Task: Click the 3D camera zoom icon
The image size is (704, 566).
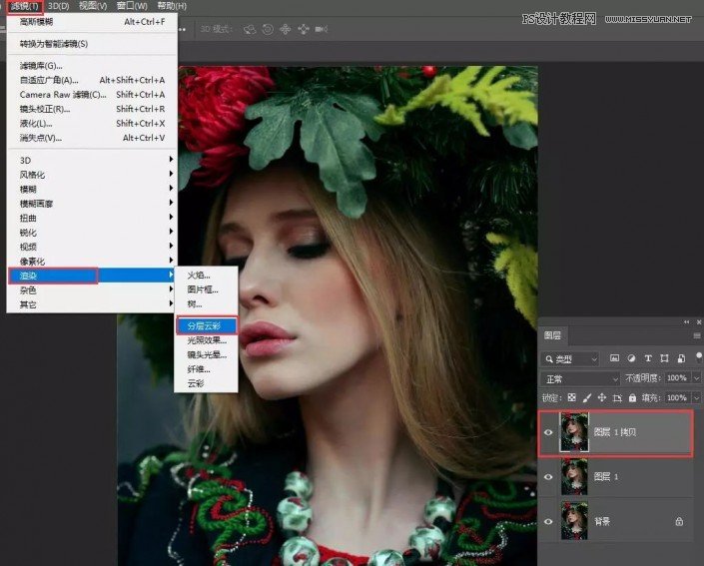Action: 321,30
